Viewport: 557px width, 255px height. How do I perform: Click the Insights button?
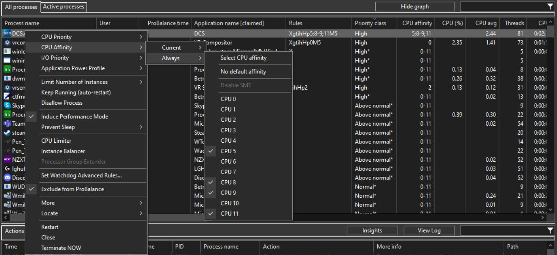coord(372,230)
